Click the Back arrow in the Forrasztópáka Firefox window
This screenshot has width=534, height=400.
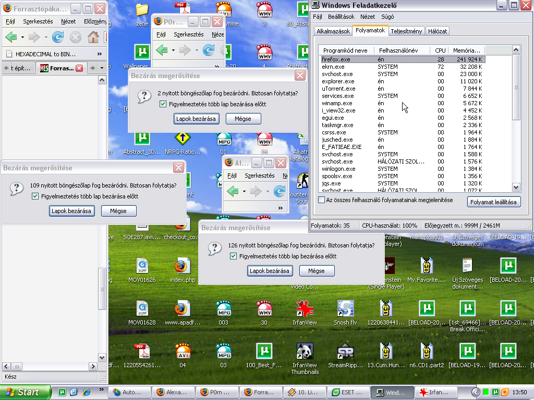coord(11,37)
